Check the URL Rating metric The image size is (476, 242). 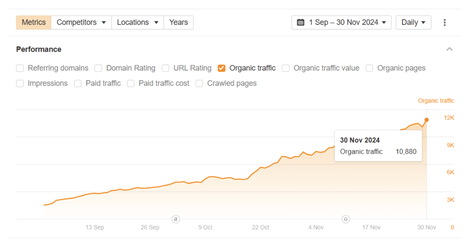166,68
